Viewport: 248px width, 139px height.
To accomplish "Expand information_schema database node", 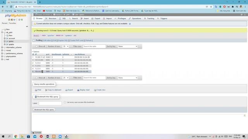I will [x=2, y=47].
